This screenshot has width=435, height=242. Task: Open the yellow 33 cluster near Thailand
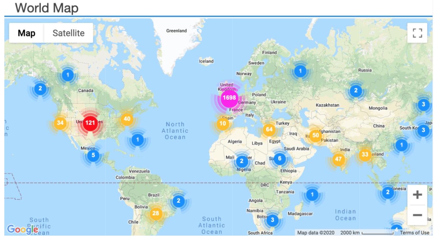coord(365,154)
